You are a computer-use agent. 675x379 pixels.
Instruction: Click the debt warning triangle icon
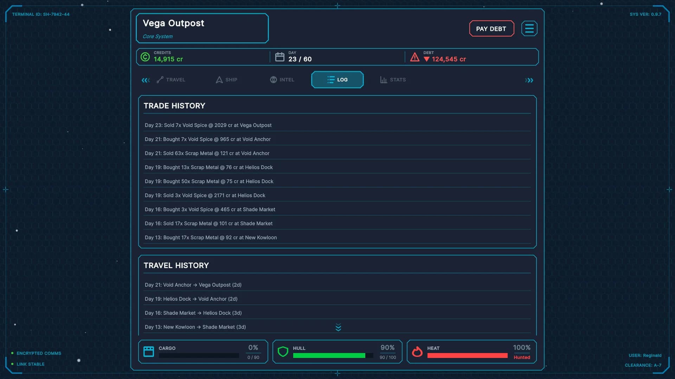[x=415, y=57]
